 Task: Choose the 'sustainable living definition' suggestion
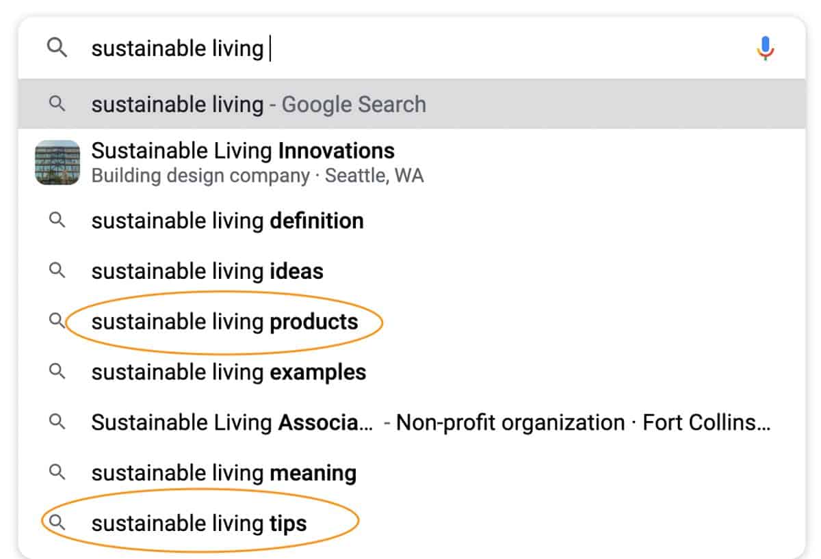coord(227,220)
